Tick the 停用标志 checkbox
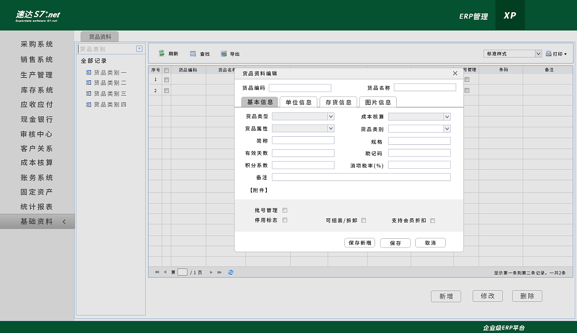The width and height of the screenshot is (577, 333). click(x=284, y=220)
